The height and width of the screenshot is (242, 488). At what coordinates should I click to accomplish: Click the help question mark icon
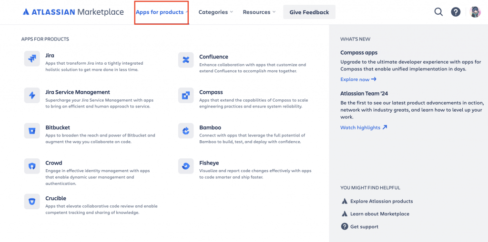click(x=456, y=12)
